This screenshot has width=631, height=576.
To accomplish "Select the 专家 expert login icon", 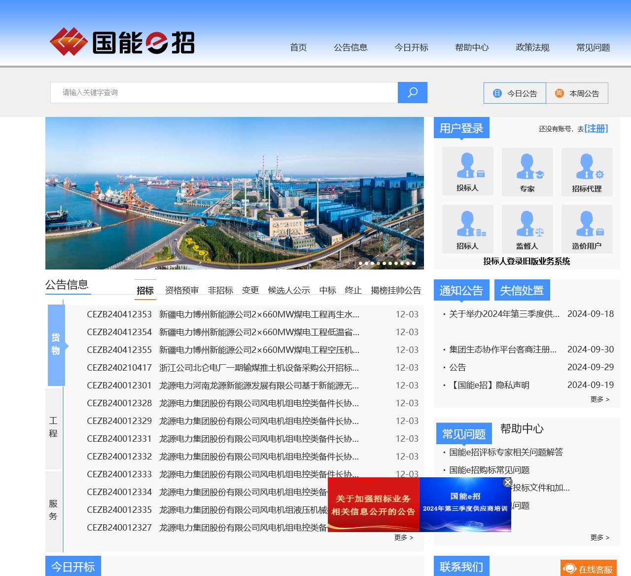I will (527, 172).
